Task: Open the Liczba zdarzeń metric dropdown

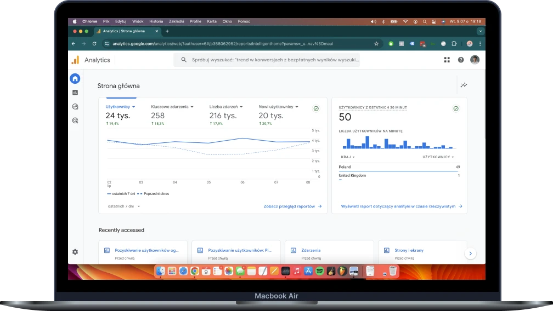Action: point(225,107)
